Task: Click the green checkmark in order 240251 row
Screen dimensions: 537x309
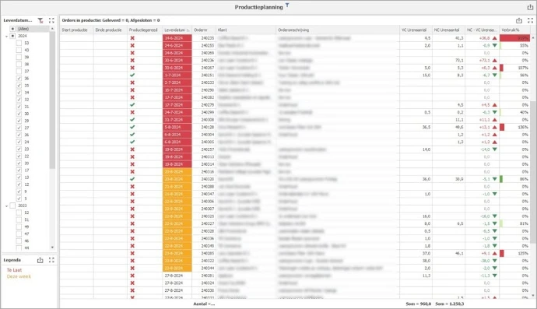Action: pos(132,75)
